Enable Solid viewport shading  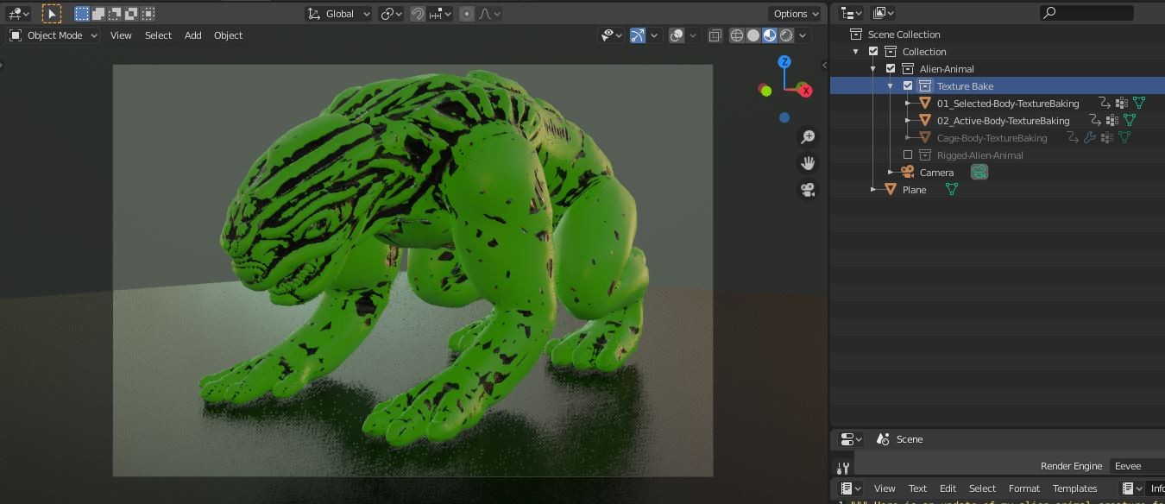753,35
